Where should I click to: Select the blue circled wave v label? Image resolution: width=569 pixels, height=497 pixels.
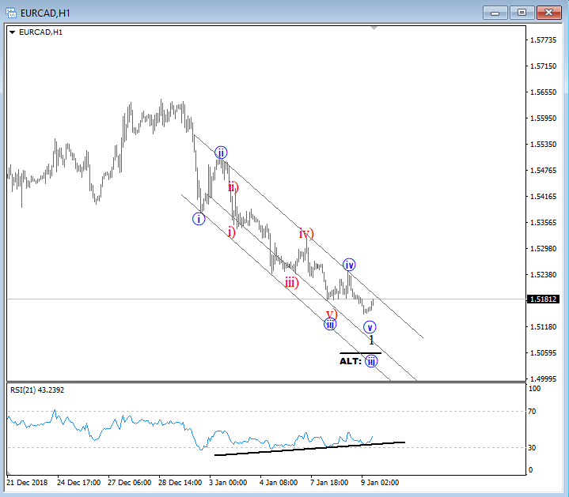[370, 326]
